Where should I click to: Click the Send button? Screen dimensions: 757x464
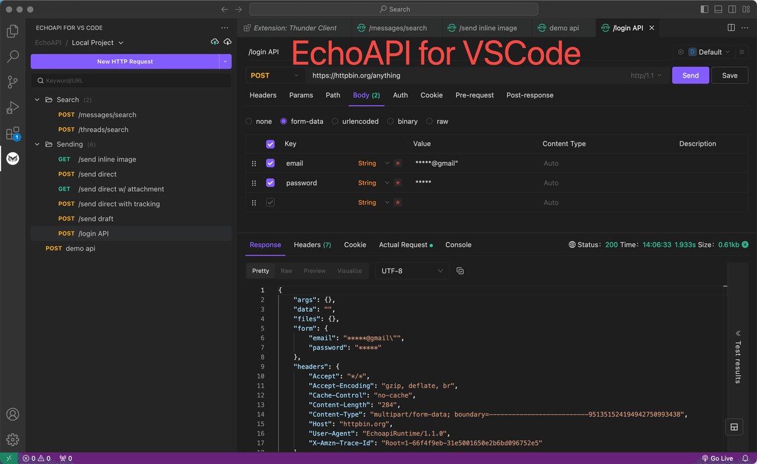pos(690,75)
